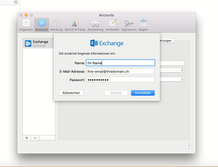Open Verfassen composing preferences
This screenshot has height=167, width=218.
pos(112,25)
